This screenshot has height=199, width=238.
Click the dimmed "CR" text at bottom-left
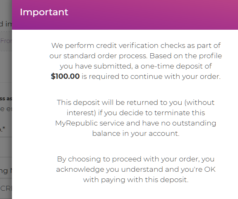click(6, 188)
